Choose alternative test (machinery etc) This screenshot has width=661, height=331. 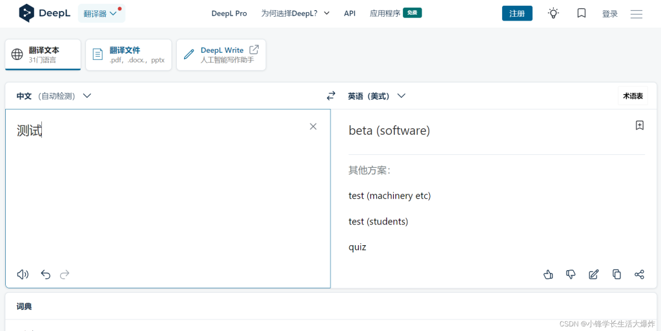[x=390, y=196]
